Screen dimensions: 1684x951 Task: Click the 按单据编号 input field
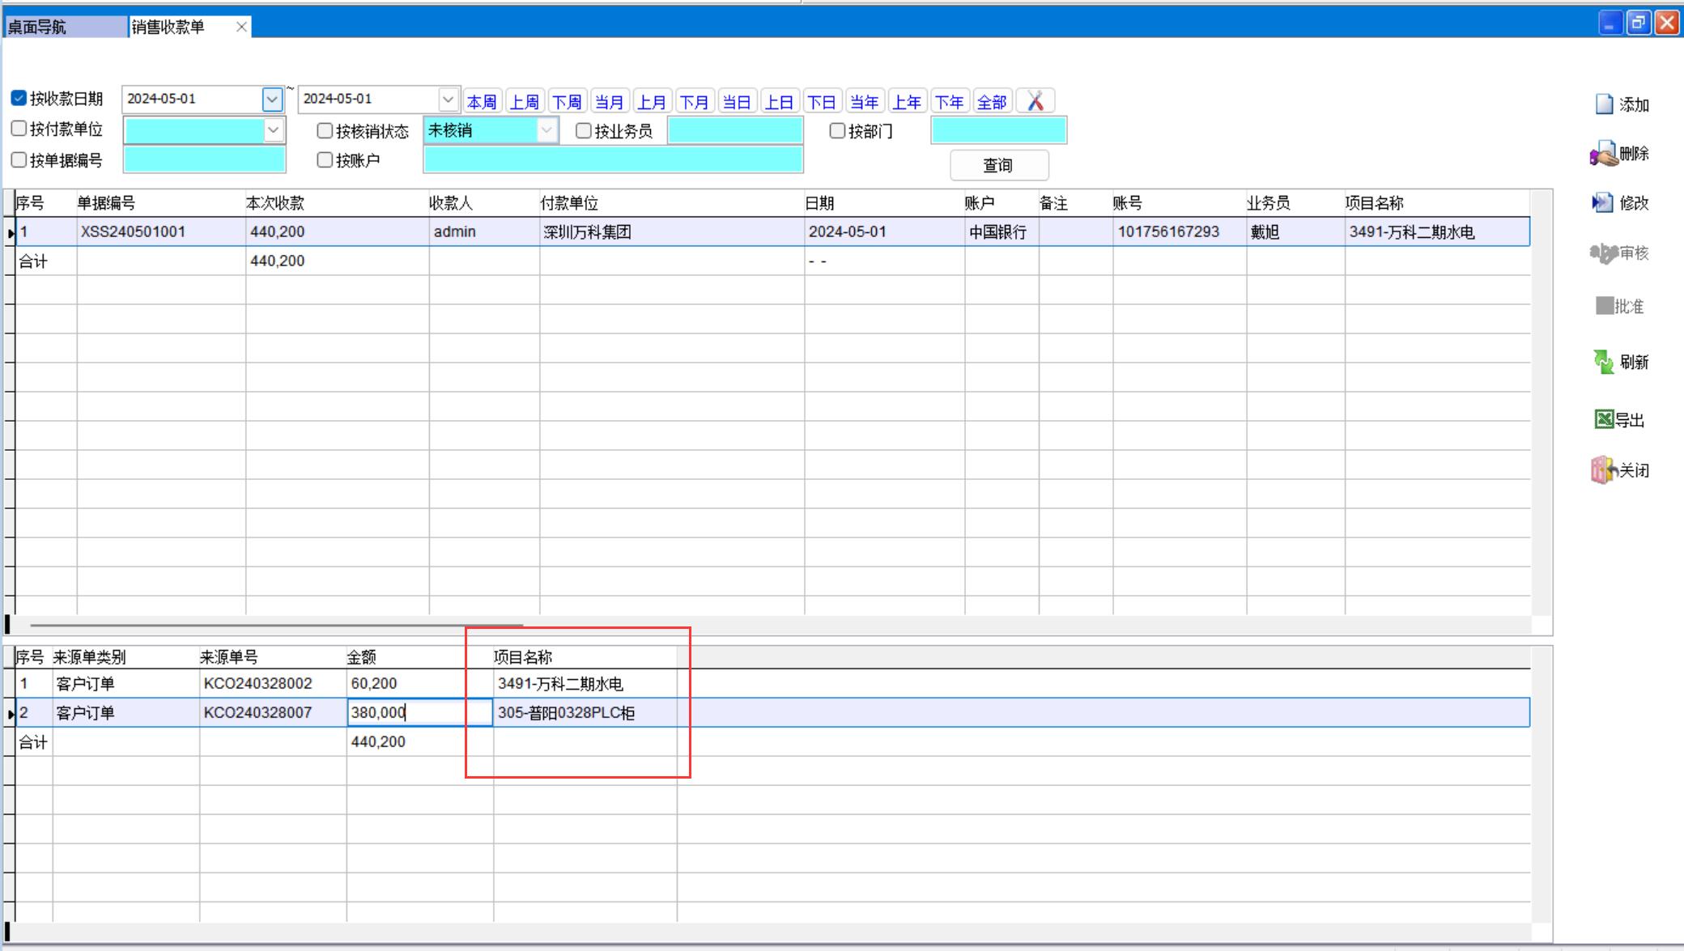(204, 159)
